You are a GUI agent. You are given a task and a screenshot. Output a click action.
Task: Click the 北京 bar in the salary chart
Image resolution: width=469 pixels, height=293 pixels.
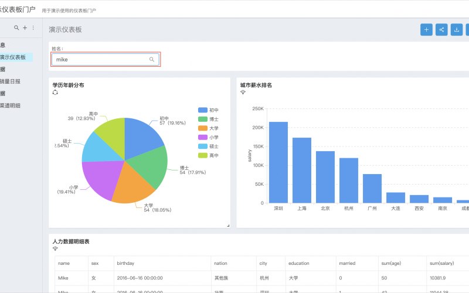click(325, 177)
